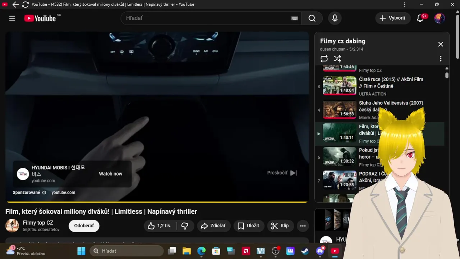This screenshot has width=460, height=259.
Task: Open the Filmy top CZ channel name
Action: pos(38,223)
